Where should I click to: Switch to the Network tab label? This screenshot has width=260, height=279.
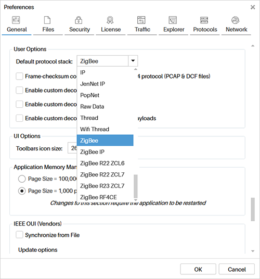coord(237,29)
